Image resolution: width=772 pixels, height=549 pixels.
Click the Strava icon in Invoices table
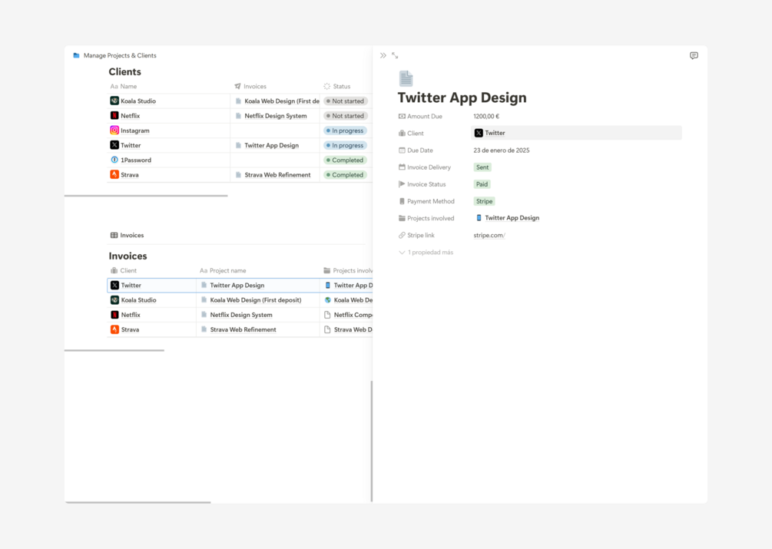(x=114, y=329)
